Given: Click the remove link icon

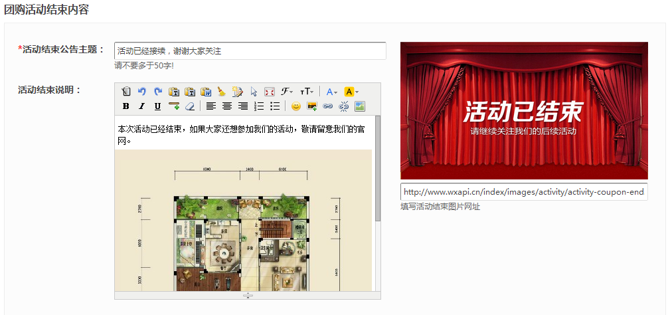Looking at the screenshot, I should click(x=344, y=106).
